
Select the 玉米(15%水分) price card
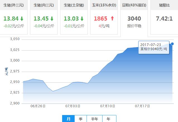[x=104, y=17]
